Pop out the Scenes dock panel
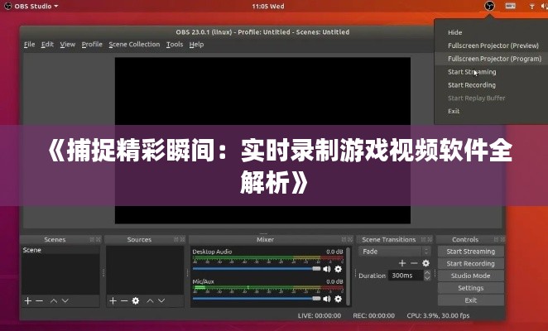The image size is (548, 331). (x=92, y=239)
